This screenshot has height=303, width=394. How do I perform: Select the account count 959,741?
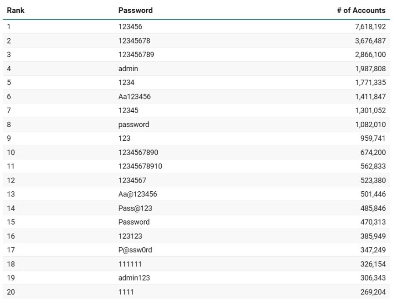pos(373,138)
